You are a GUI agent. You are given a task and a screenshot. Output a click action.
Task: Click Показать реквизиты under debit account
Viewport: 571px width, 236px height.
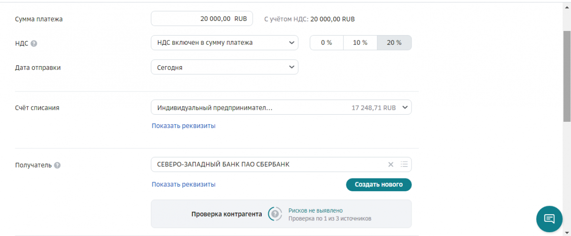click(184, 126)
